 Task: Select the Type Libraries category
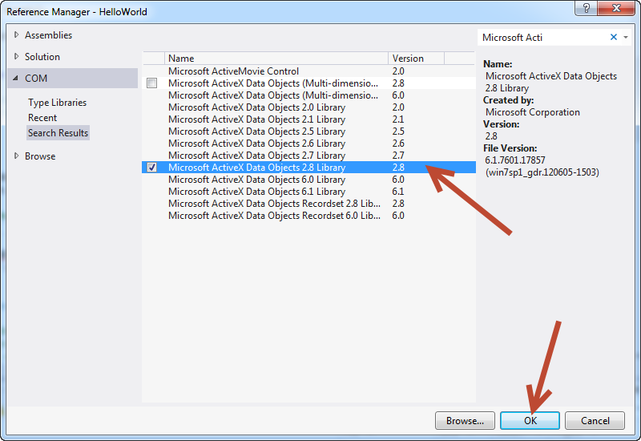pos(57,103)
